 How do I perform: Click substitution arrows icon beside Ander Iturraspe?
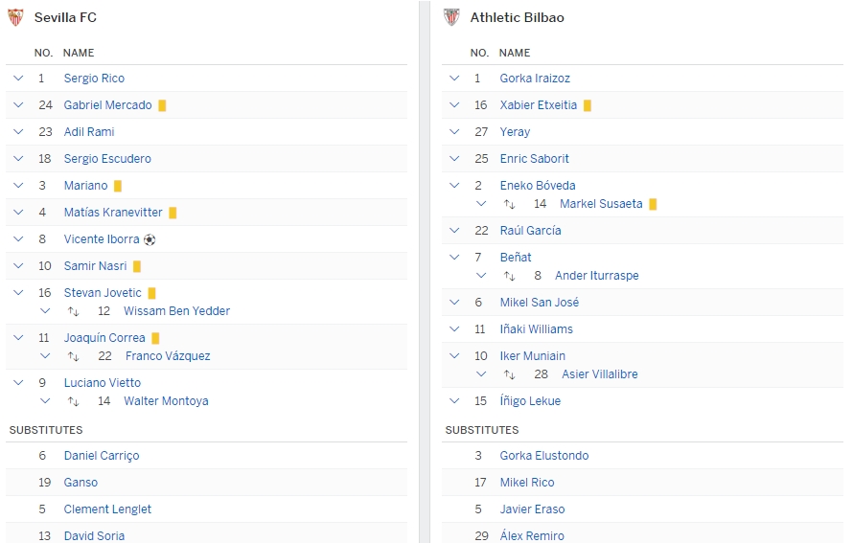510,276
